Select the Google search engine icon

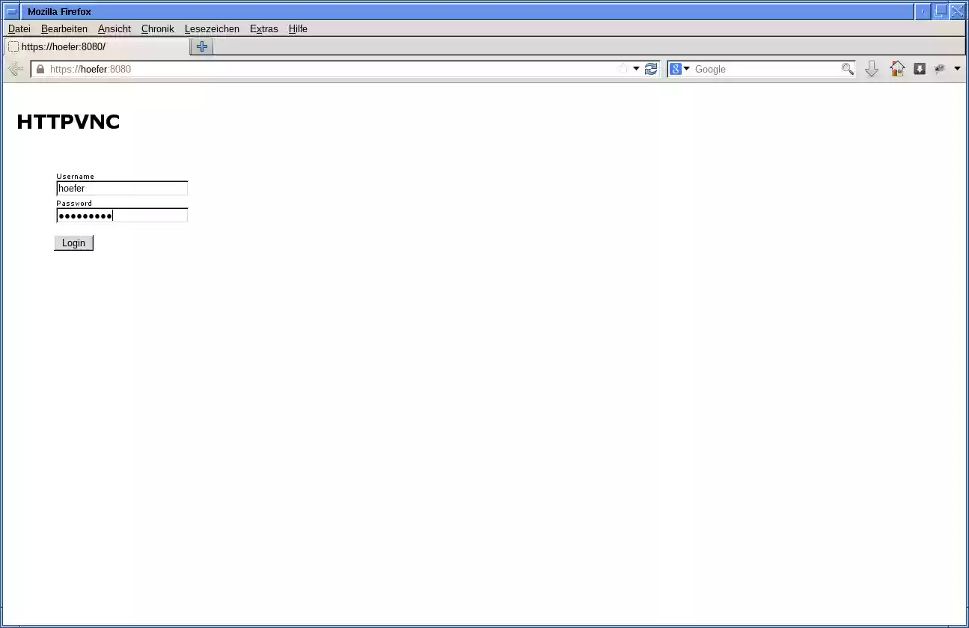point(676,69)
